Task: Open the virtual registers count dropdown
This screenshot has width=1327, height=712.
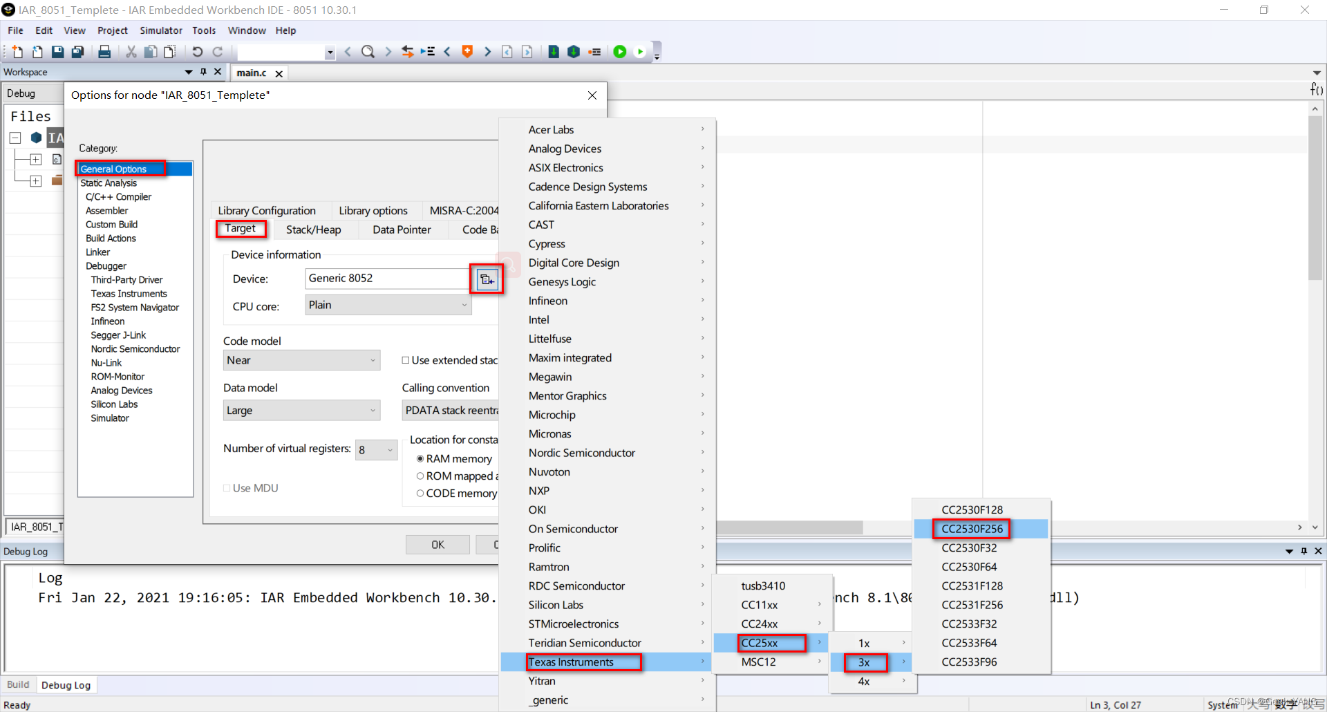Action: click(376, 450)
